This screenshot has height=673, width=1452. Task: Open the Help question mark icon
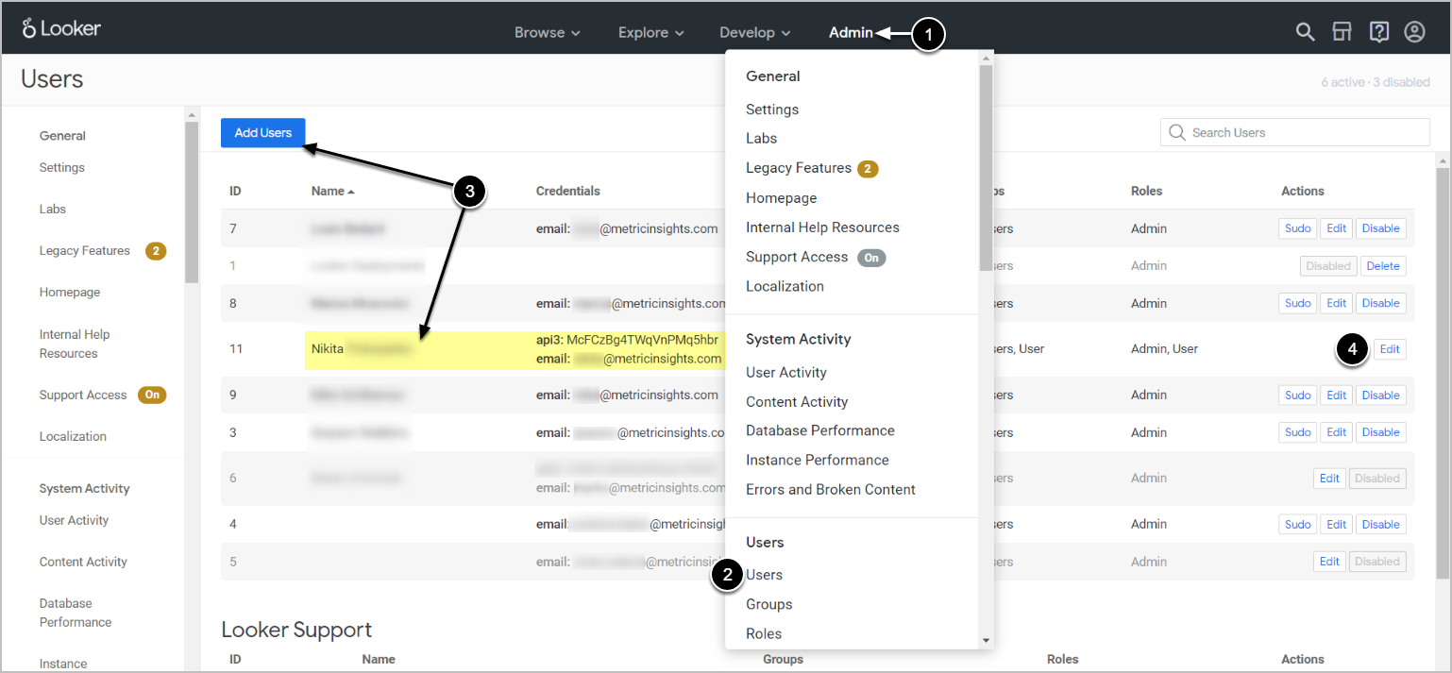pyautogui.click(x=1378, y=32)
